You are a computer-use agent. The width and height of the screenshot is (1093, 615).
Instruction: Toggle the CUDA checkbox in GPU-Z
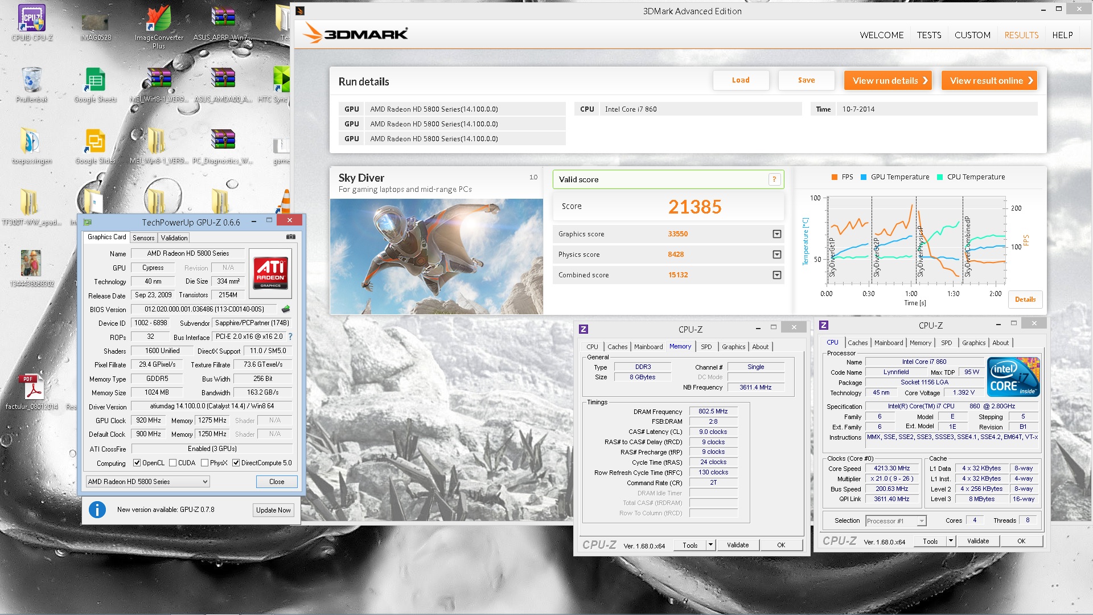click(172, 463)
